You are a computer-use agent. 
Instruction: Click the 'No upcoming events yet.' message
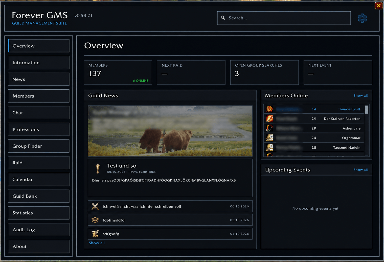[316, 208]
